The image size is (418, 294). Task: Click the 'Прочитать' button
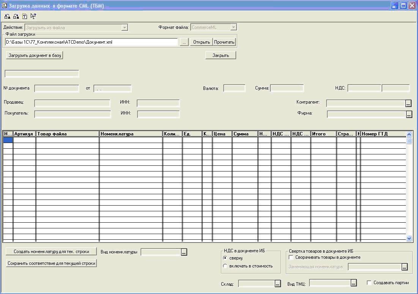tap(224, 42)
